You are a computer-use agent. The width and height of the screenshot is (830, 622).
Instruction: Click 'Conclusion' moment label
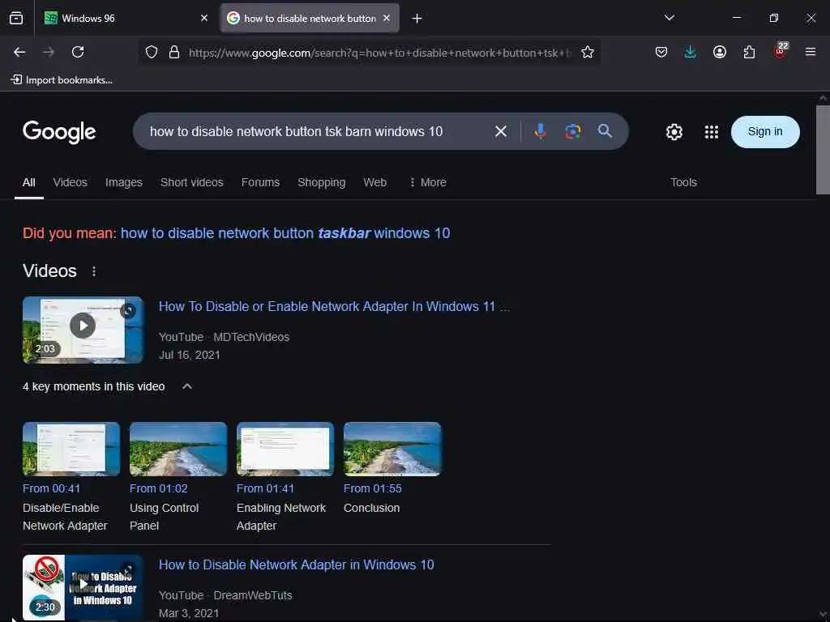(371, 508)
